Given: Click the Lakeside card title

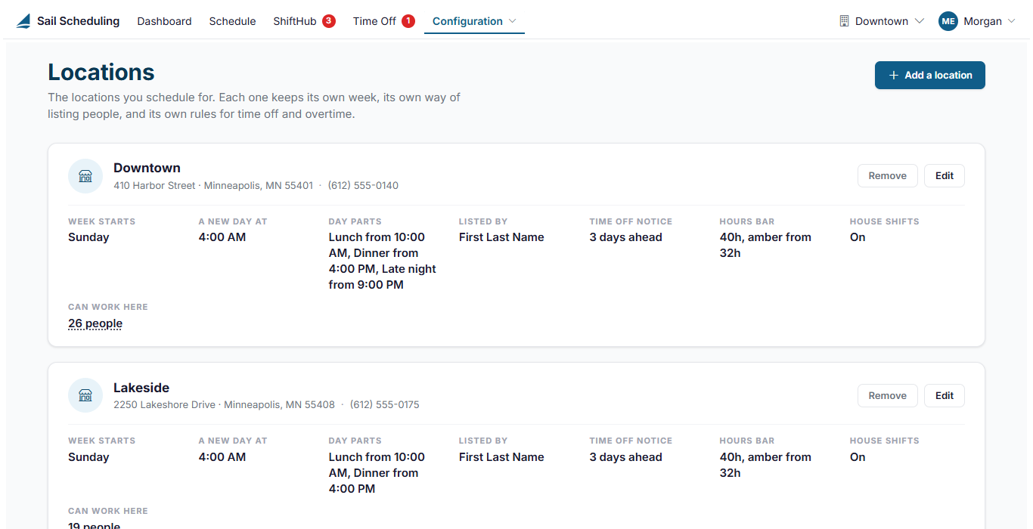Looking at the screenshot, I should point(141,388).
